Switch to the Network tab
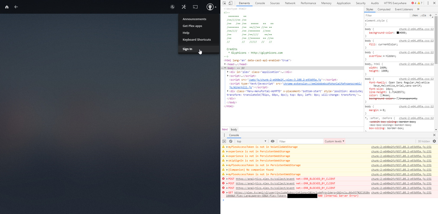438x214 pixels. (x=290, y=3)
